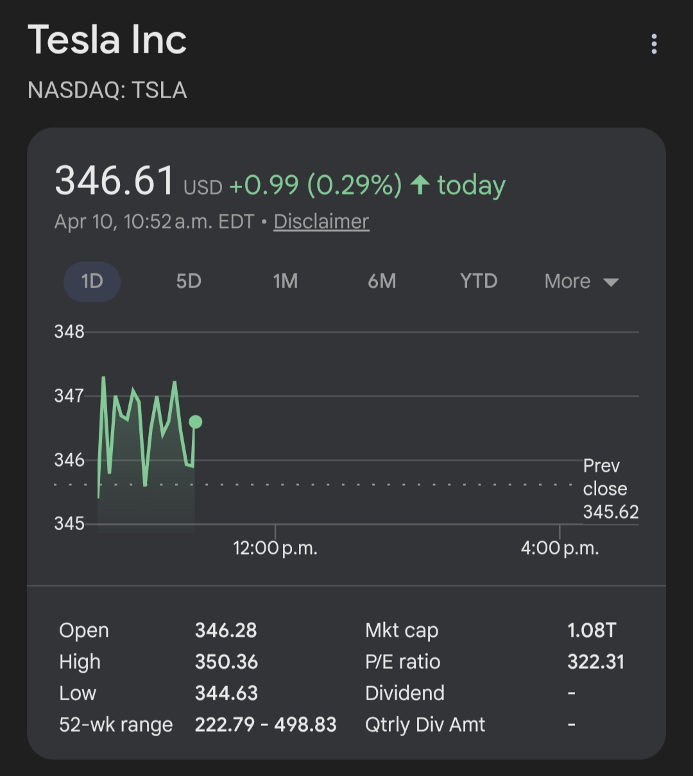
Task: Switch to the 1M chart view
Action: (285, 281)
